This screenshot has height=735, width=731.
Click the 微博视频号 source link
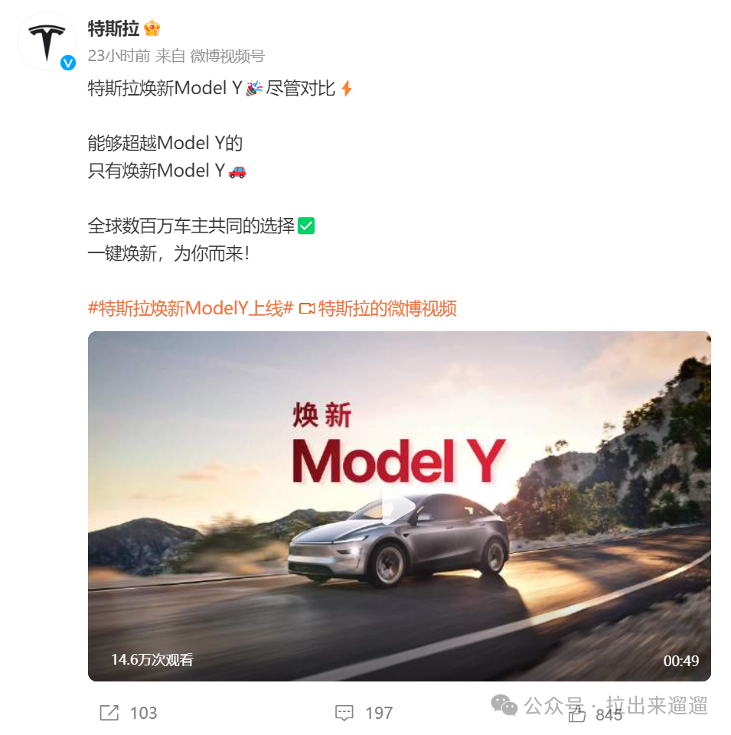coord(227,57)
